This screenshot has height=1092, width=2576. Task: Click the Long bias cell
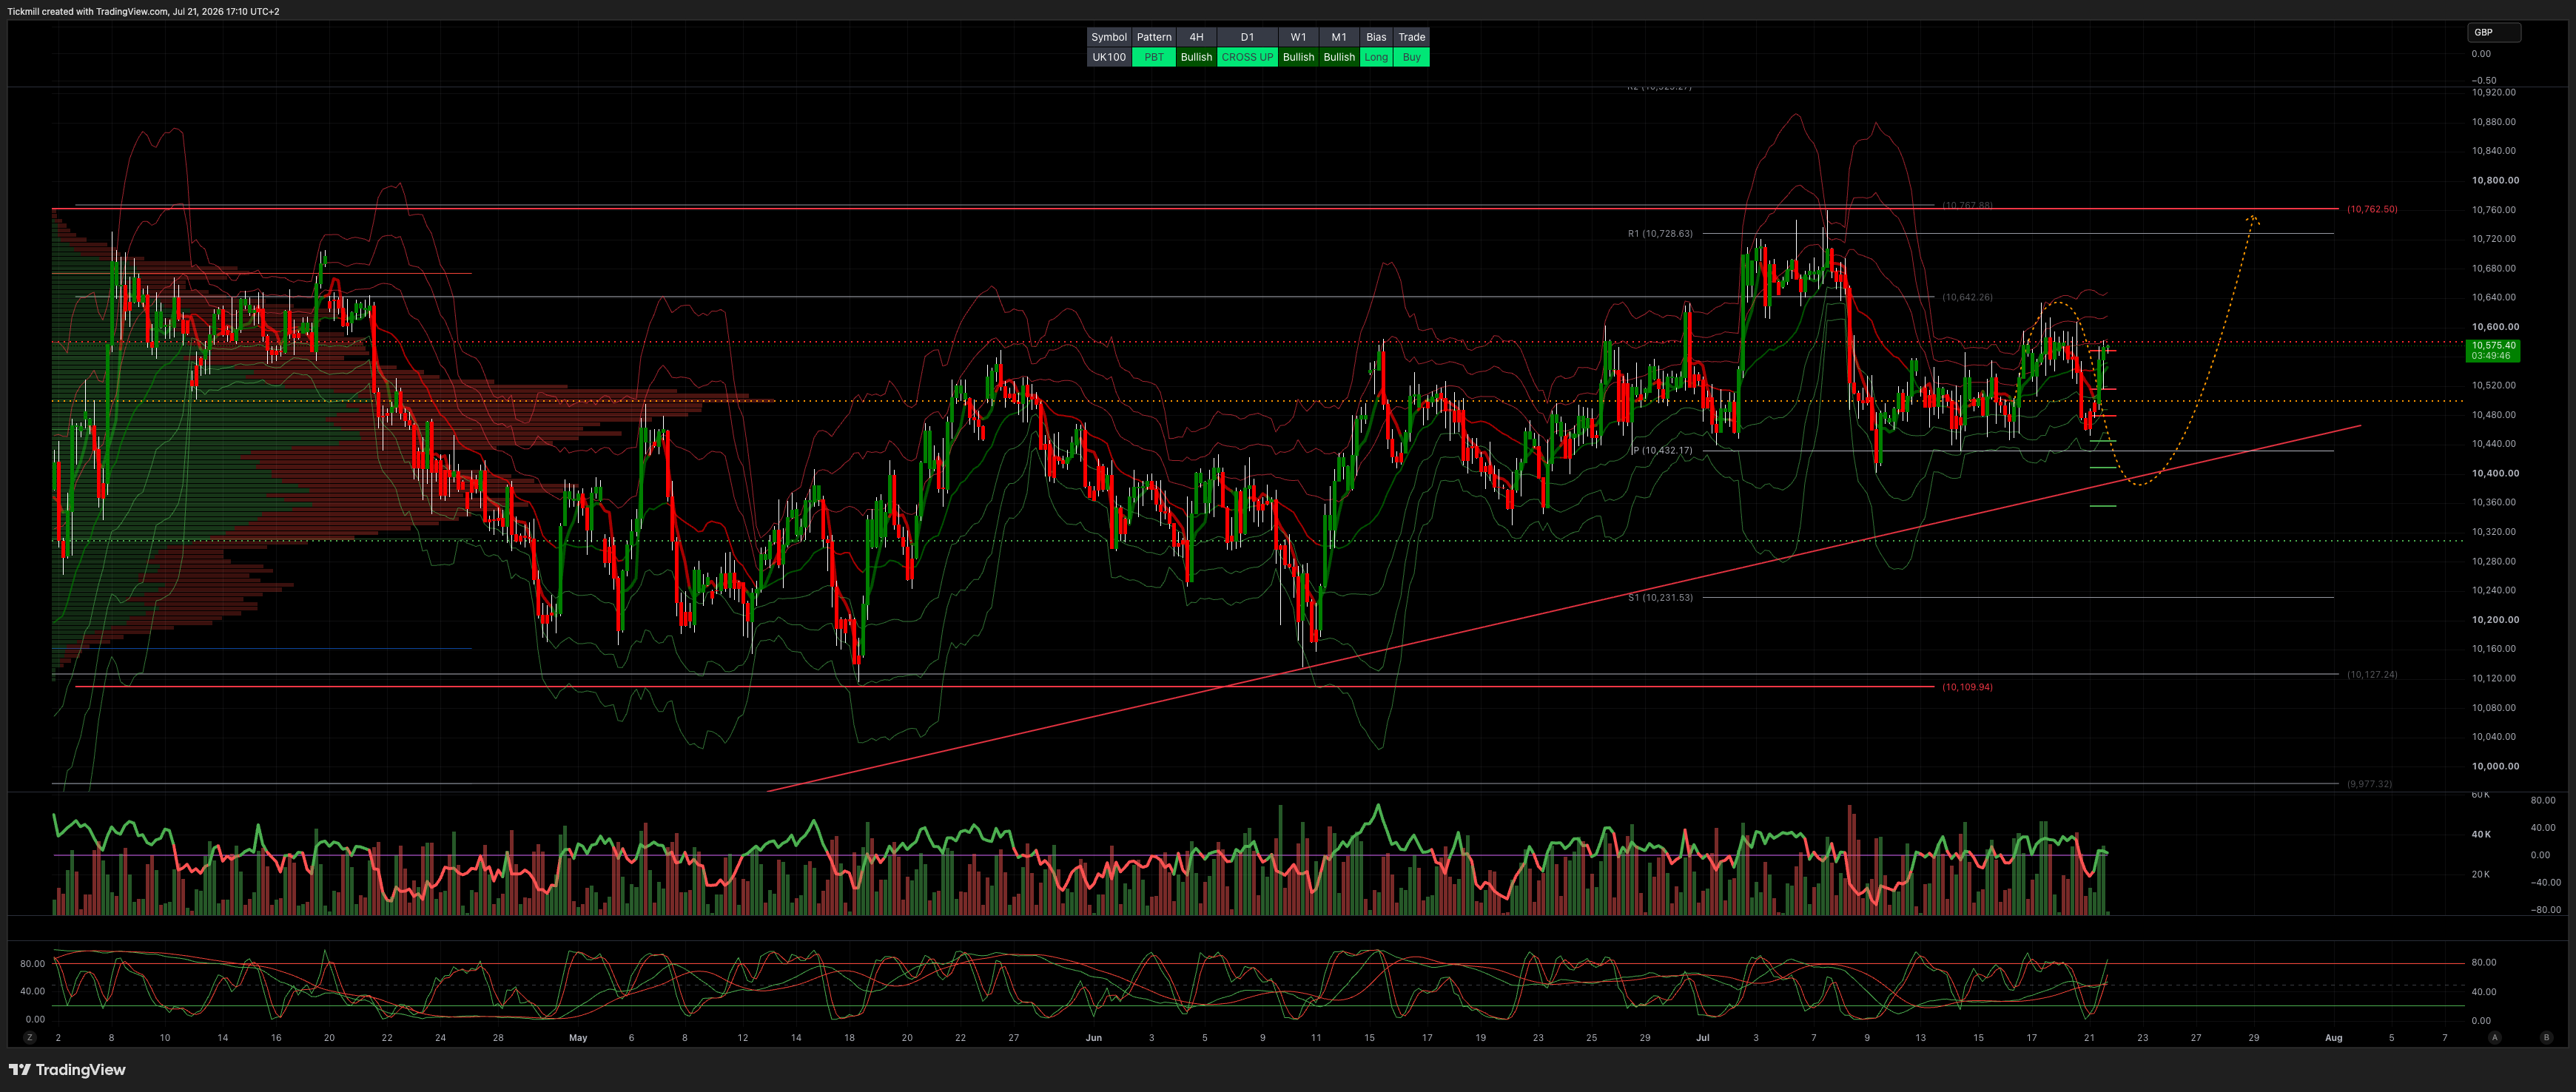point(1376,57)
